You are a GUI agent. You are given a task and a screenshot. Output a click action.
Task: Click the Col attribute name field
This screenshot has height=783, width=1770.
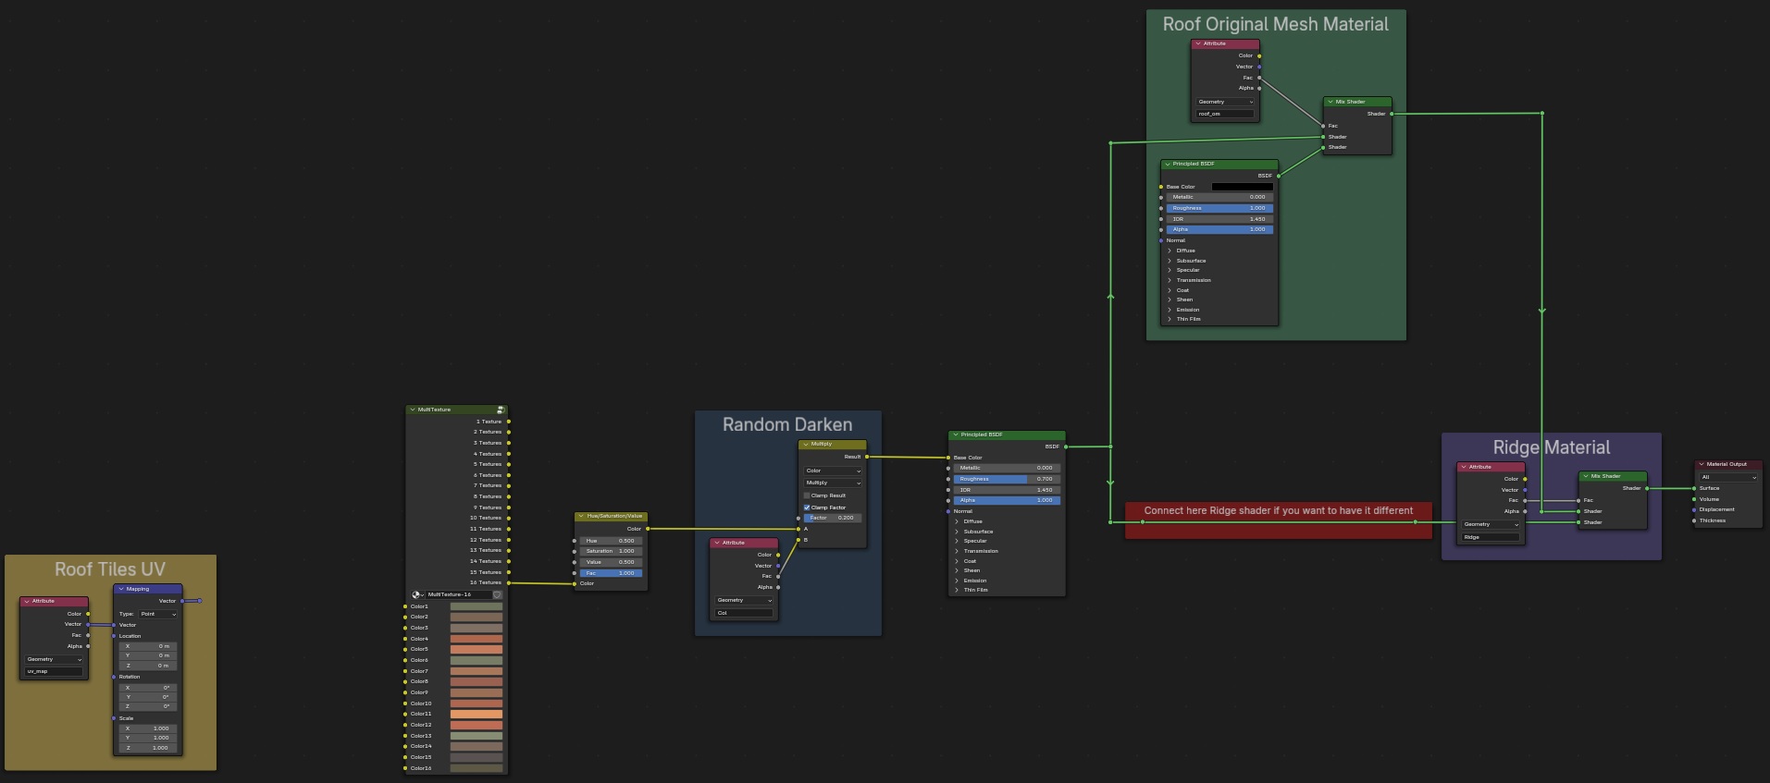tap(743, 613)
